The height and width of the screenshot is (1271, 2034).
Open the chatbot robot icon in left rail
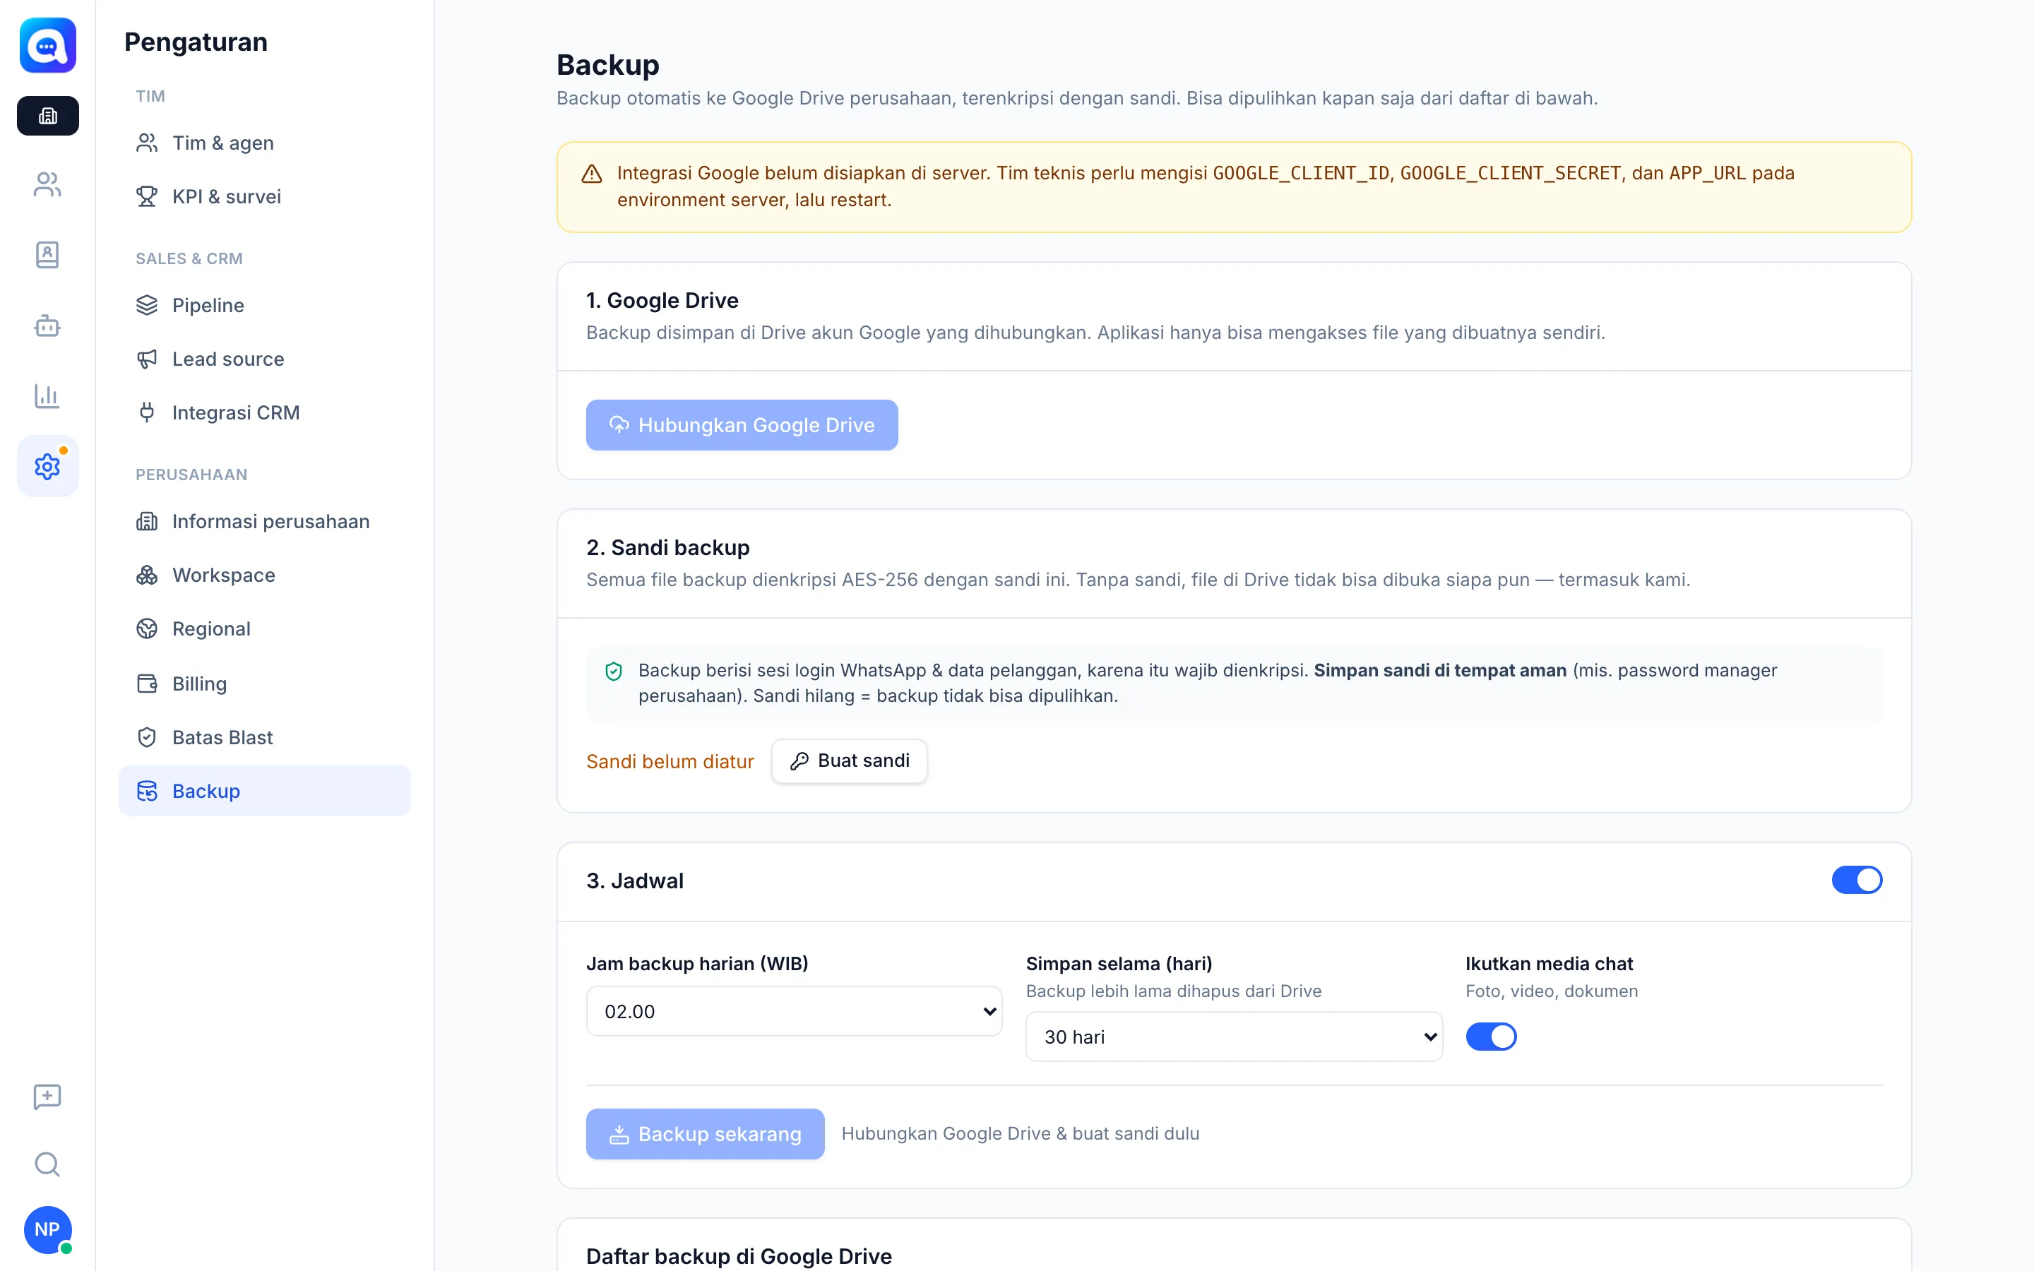click(48, 326)
